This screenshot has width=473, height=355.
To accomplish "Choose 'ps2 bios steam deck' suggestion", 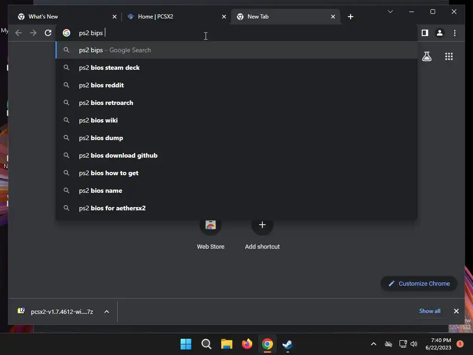I will coord(236,67).
